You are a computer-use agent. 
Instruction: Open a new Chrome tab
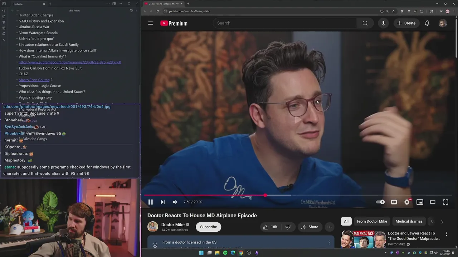tap(188, 4)
